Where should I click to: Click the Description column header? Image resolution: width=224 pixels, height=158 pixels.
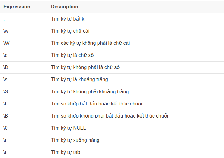tap(65, 7)
